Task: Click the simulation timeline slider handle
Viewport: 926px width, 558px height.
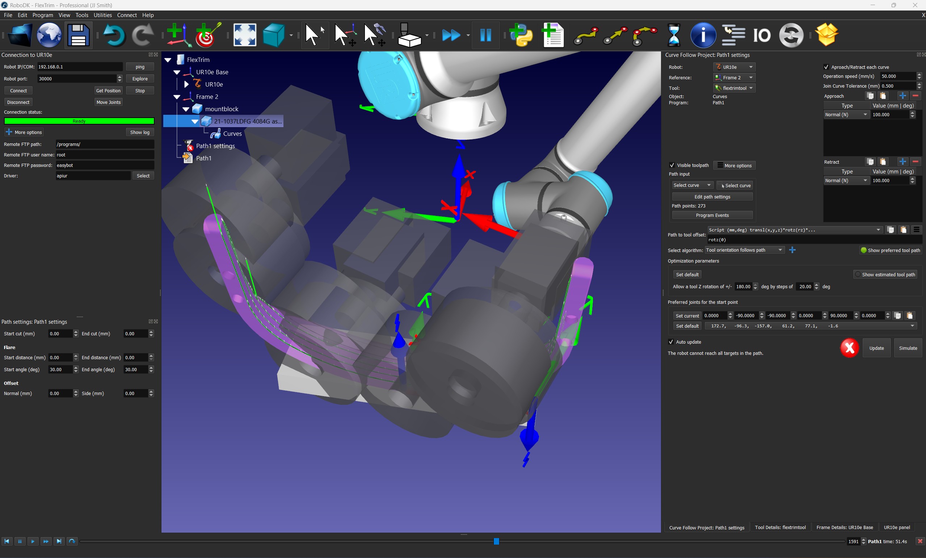Action: pyautogui.click(x=496, y=541)
